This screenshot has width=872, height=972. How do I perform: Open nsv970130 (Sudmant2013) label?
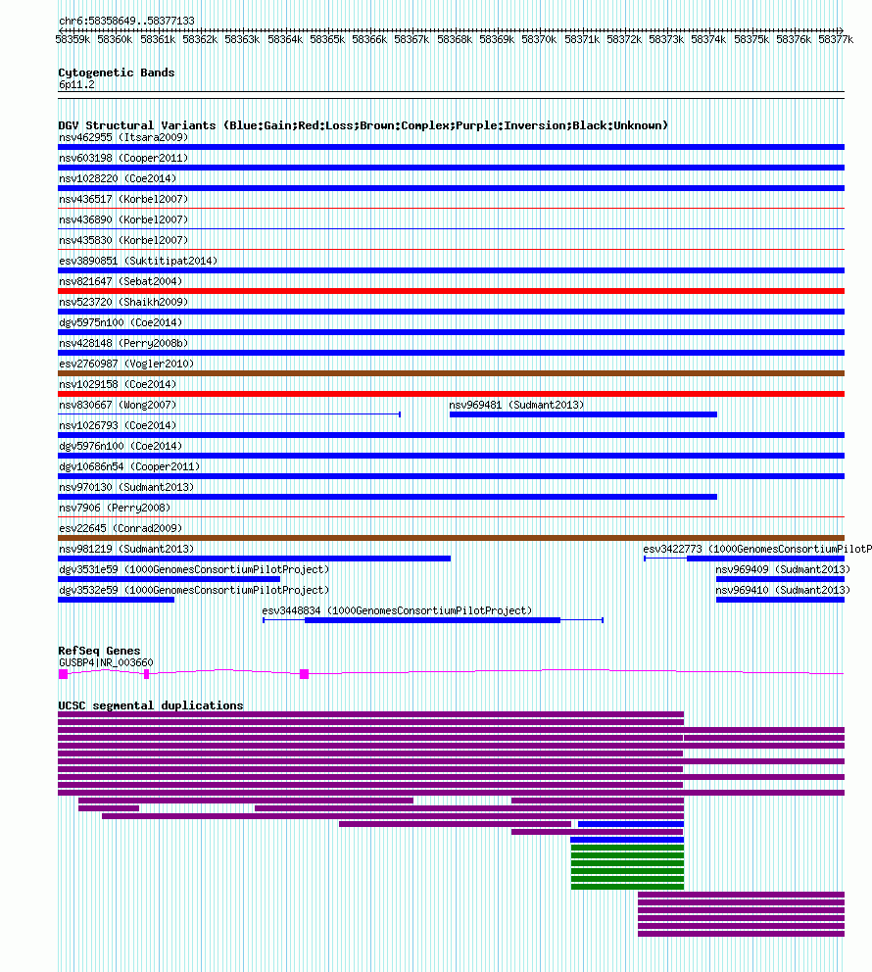tap(126, 487)
